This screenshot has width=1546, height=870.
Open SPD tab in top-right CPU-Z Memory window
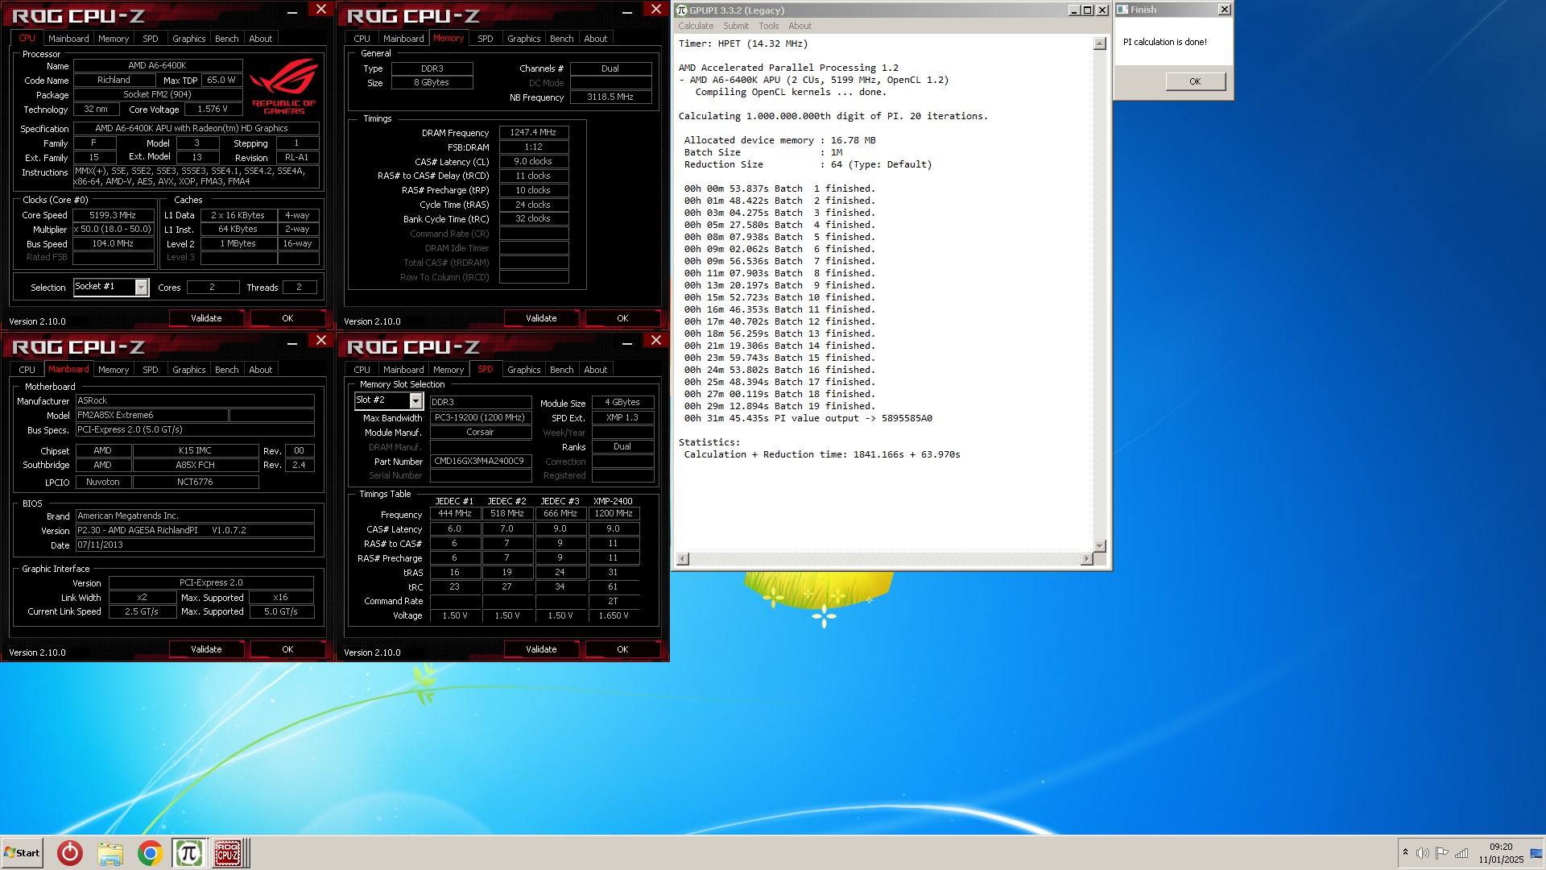485,39
